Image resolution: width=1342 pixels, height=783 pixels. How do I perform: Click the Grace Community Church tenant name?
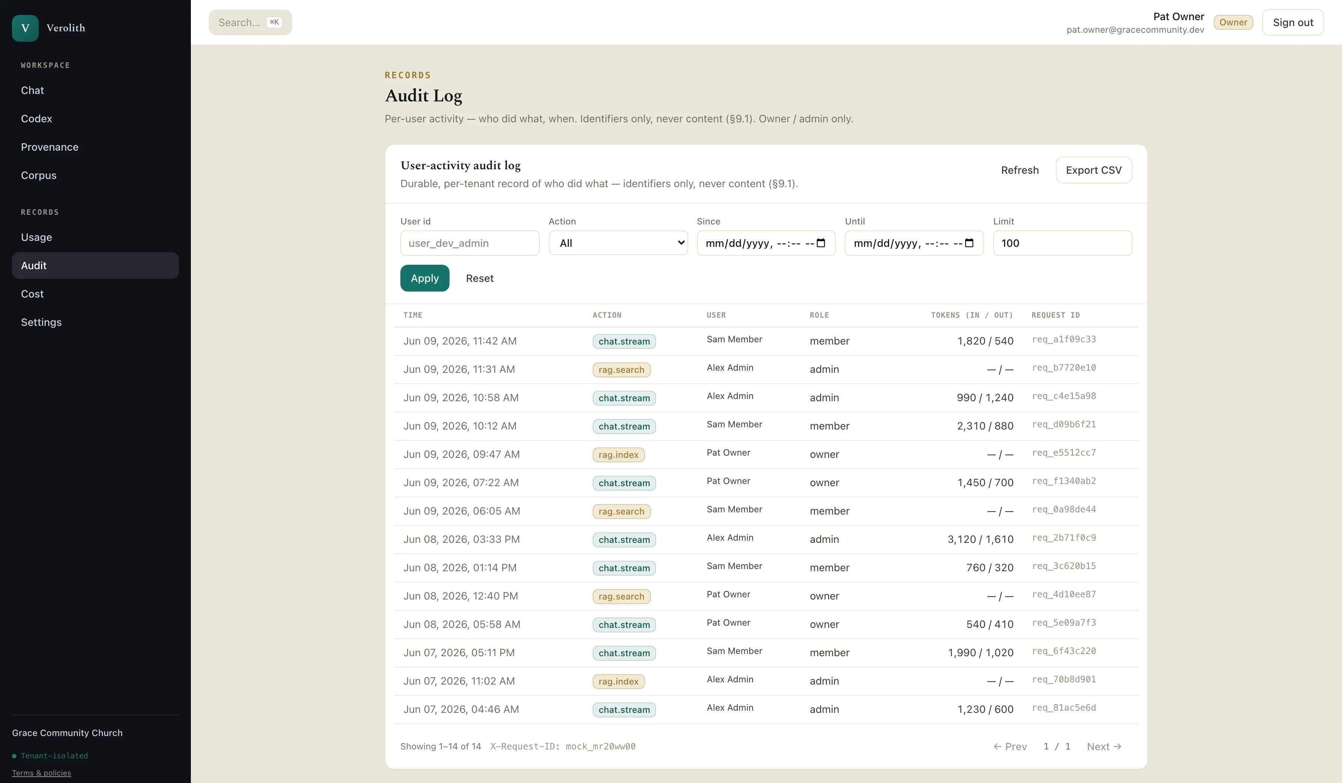67,732
